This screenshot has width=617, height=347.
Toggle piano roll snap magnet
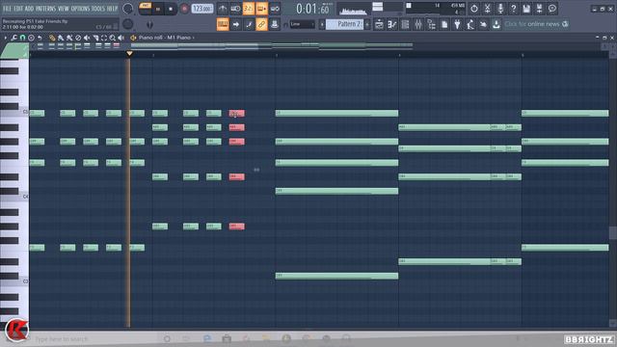tap(22, 38)
